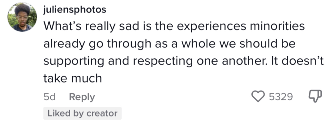The image size is (334, 126).
Task: Reply to juliensphotos' comment
Action: click(x=82, y=97)
